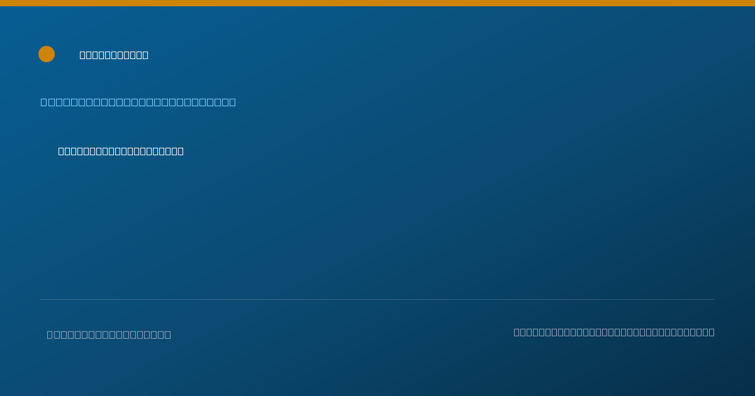Image resolution: width=755 pixels, height=396 pixels.
Task: Click the orange accent bar at the top
Action: click(377, 3)
